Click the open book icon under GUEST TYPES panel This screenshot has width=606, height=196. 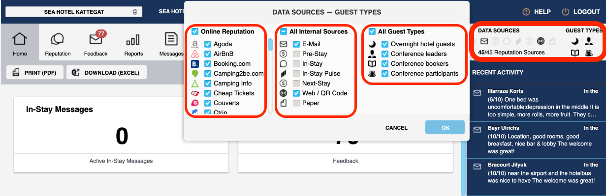point(574,53)
